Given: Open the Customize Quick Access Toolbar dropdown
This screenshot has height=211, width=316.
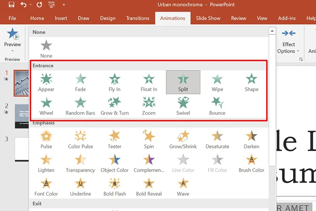Looking at the screenshot, I should 64,5.
